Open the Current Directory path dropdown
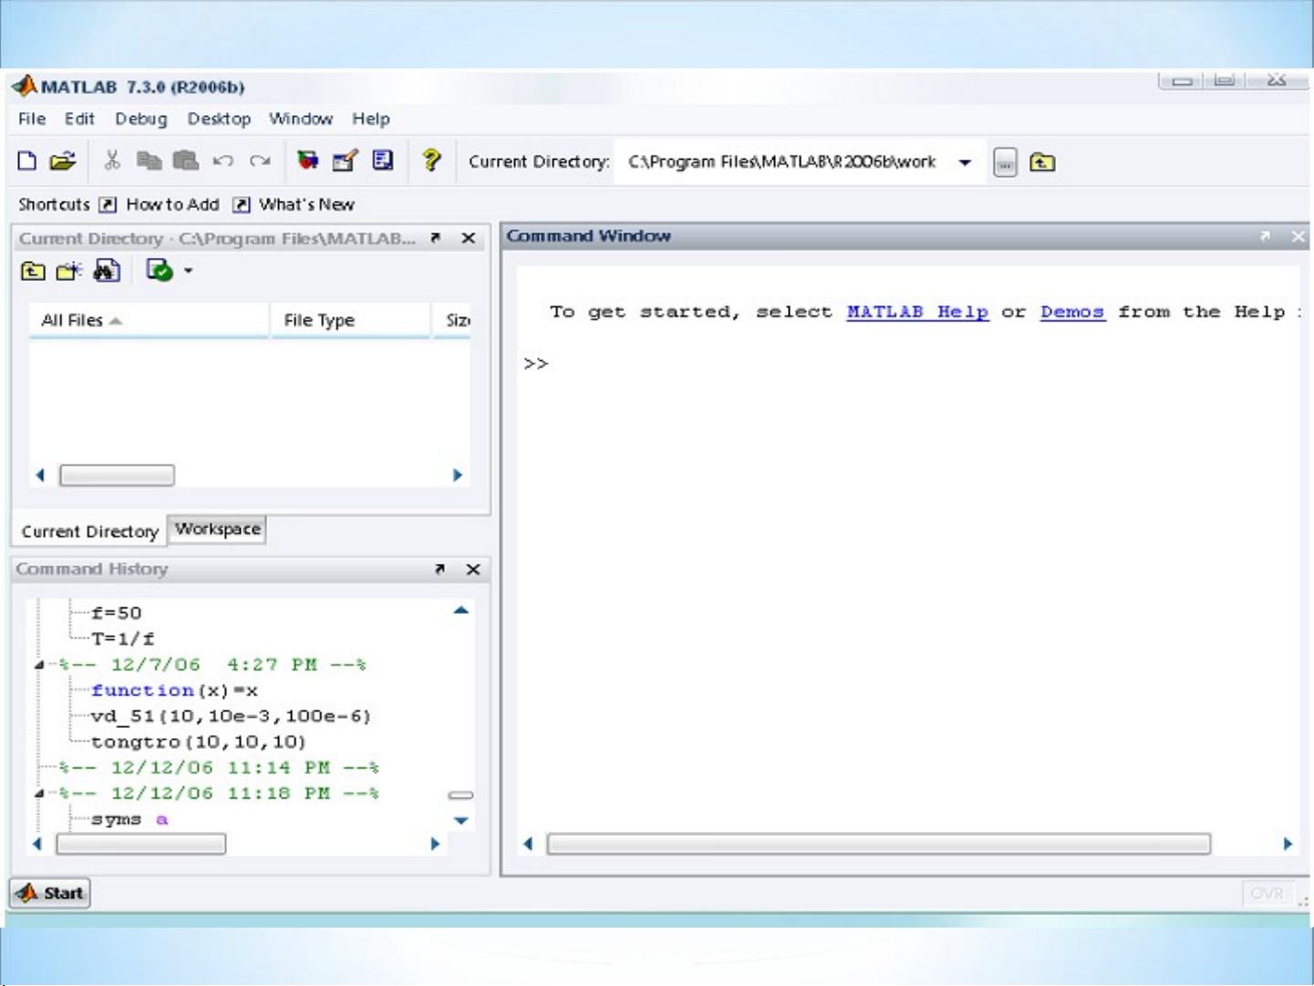 [x=965, y=162]
